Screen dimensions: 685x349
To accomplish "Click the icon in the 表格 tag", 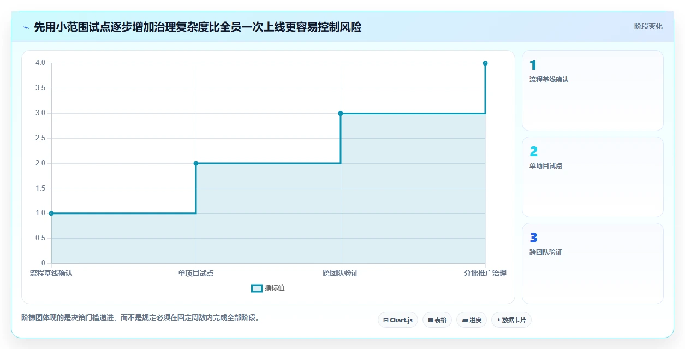I will pos(430,321).
